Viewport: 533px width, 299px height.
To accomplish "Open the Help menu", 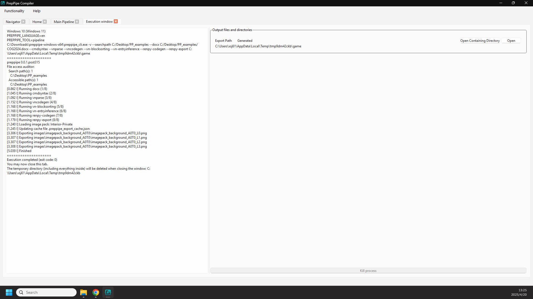I will [36, 11].
